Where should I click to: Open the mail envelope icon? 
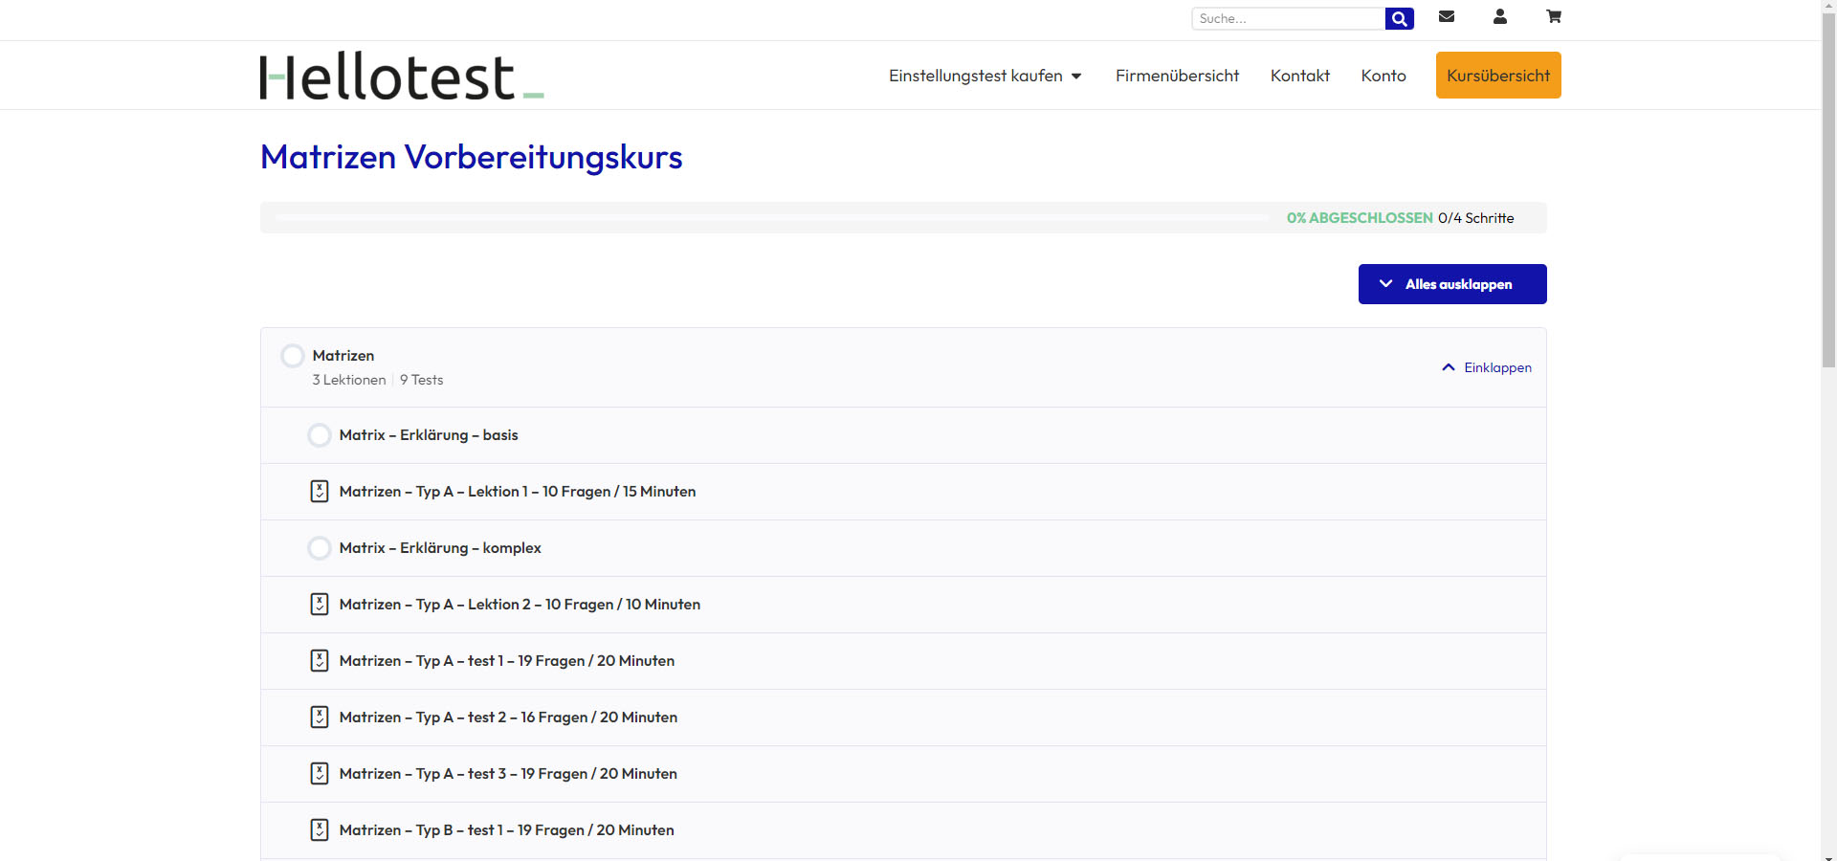[x=1447, y=16]
